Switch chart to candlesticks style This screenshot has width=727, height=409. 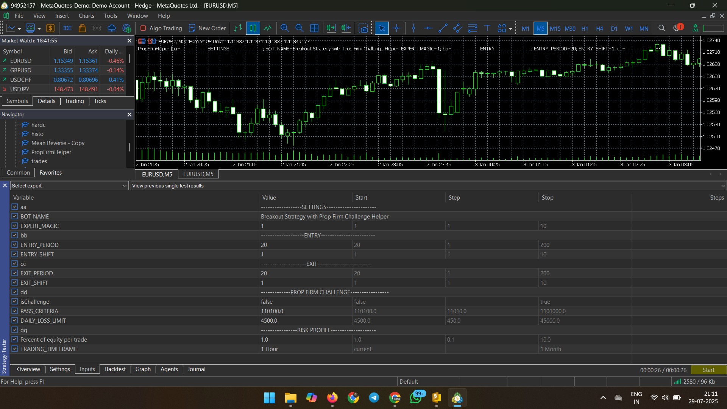(x=253, y=28)
